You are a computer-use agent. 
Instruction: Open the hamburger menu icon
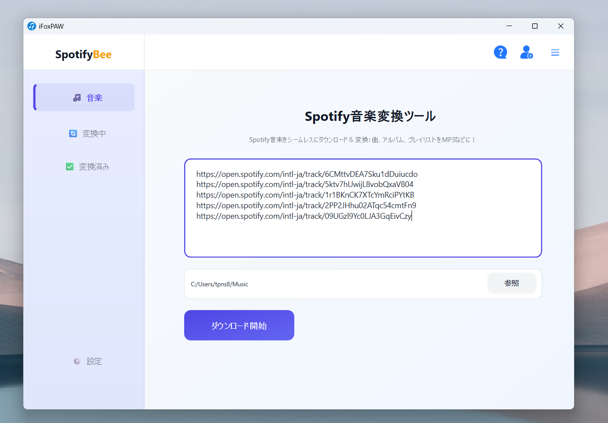click(555, 52)
